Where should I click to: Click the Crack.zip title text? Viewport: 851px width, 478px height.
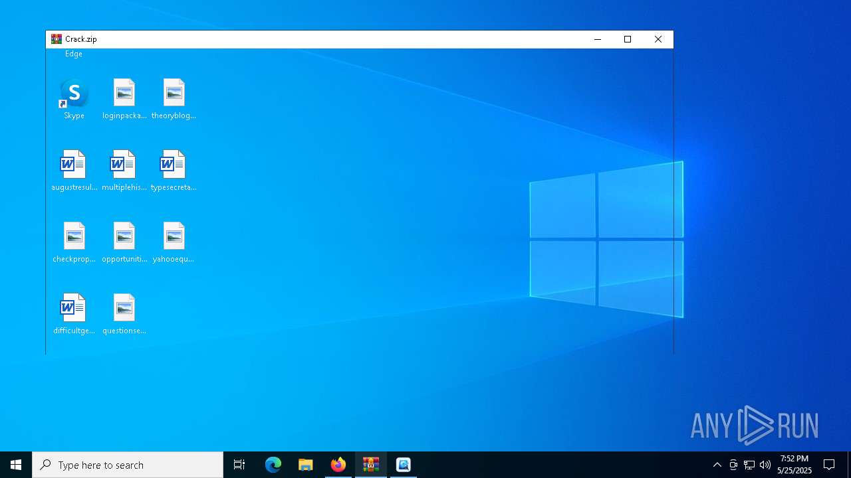pos(81,39)
